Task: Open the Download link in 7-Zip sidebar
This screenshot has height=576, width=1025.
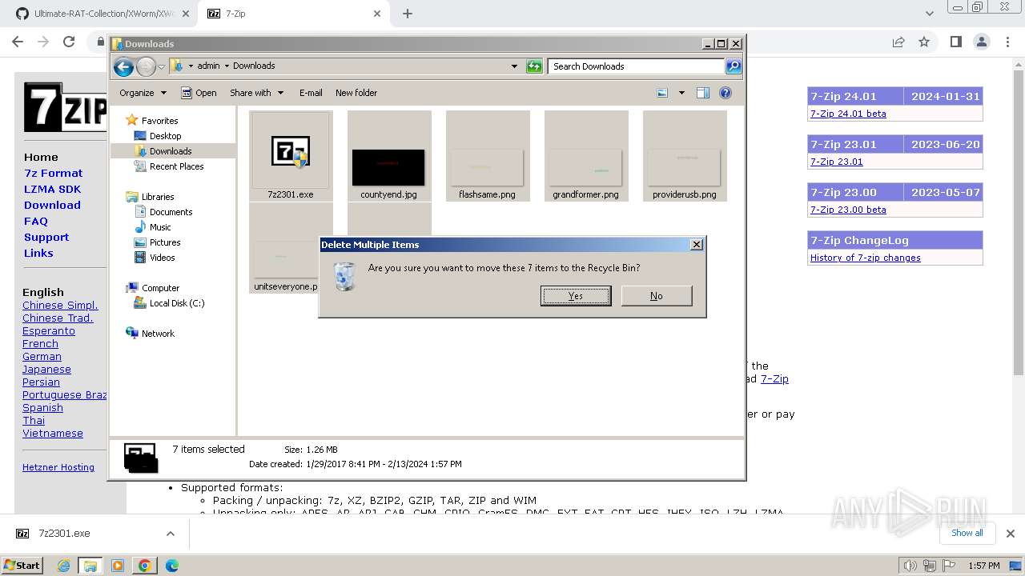Action: [x=52, y=205]
